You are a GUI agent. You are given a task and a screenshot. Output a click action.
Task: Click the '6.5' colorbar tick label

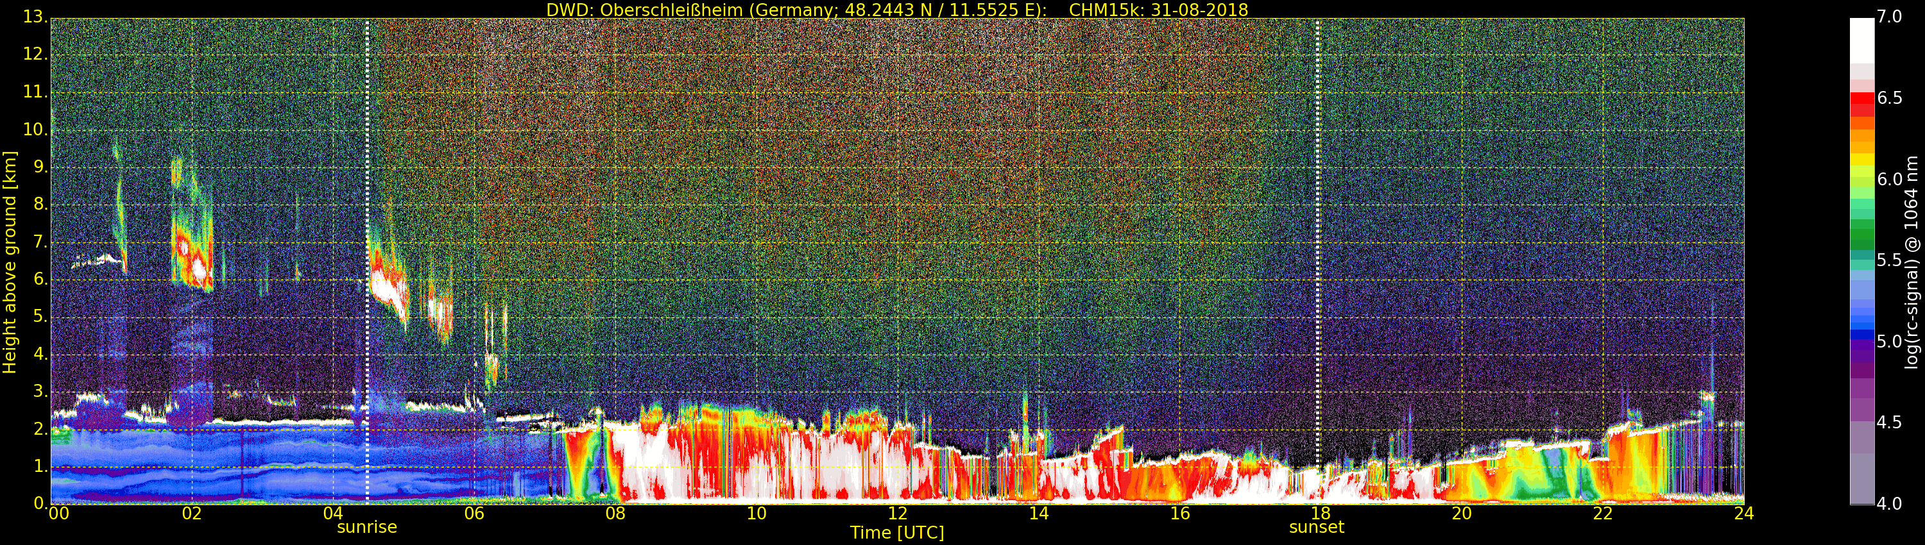tap(1889, 98)
